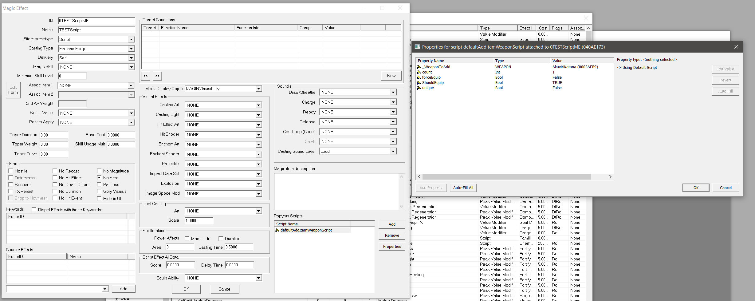
Task: Check Power Affects Magnitude
Action: [187, 239]
